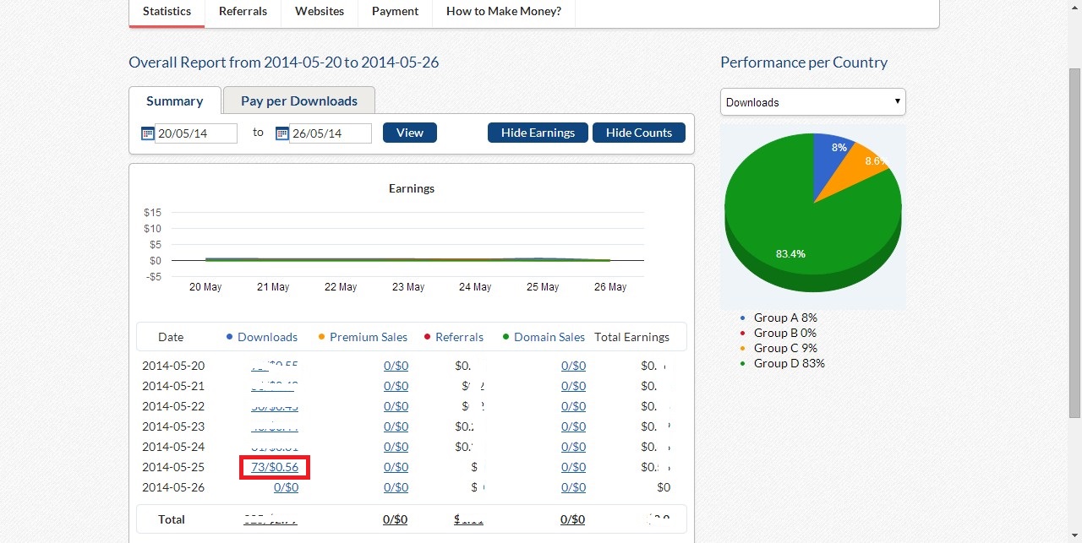Click the calendar icon beside end date
Screen dimensions: 1082x543
(281, 133)
